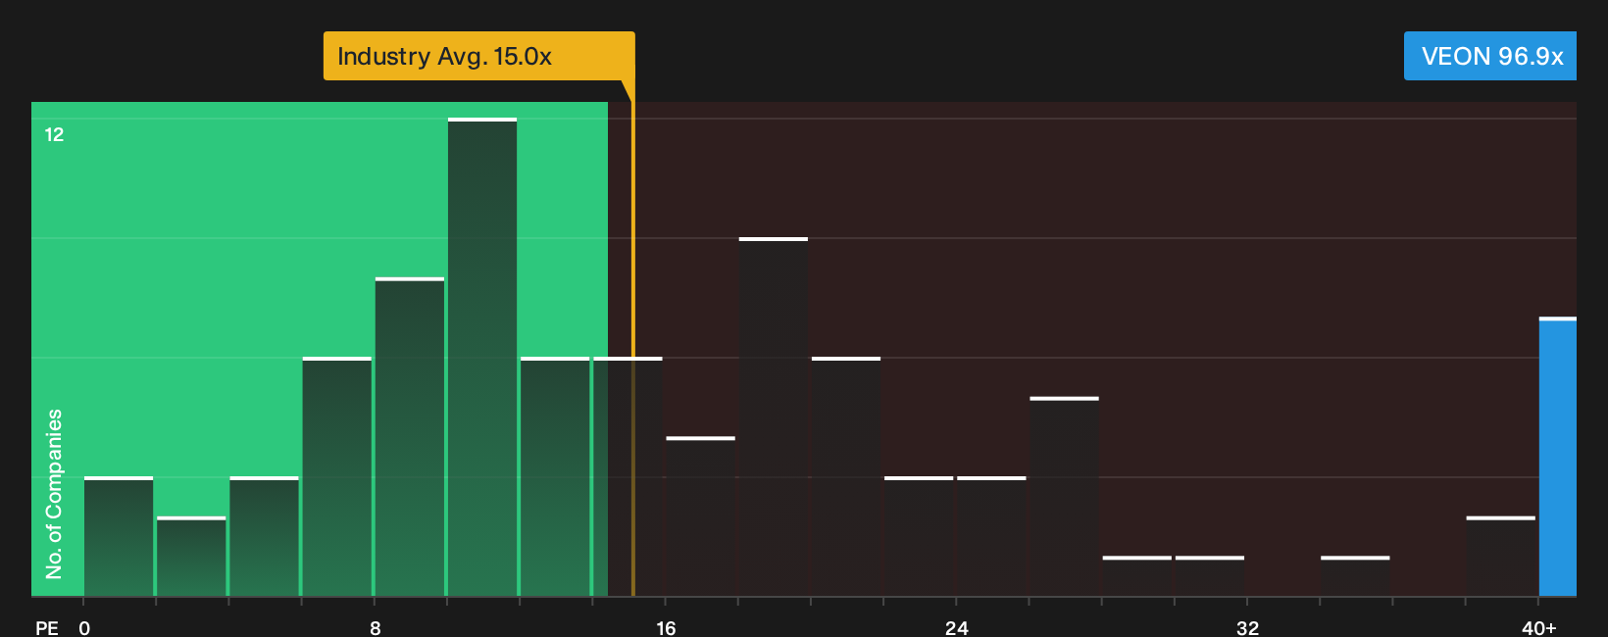Click the dark bar just before the 40+ bar
Image resolution: width=1608 pixels, height=637 pixels.
coord(1501,556)
